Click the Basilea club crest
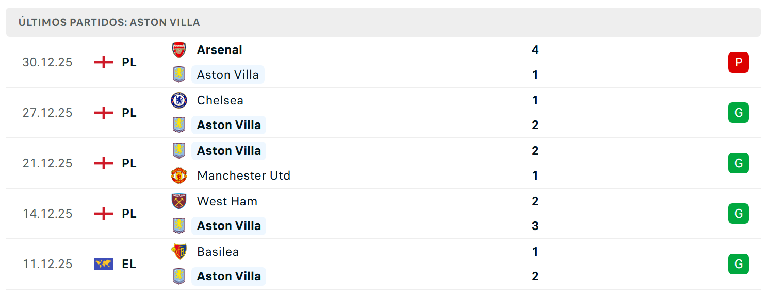 coord(179,252)
